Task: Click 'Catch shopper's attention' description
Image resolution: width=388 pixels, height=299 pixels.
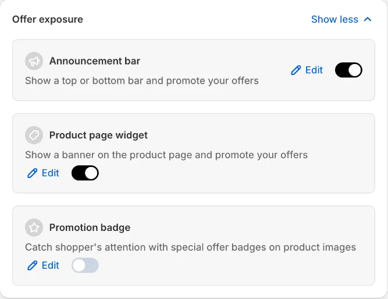Action: pyautogui.click(x=190, y=247)
